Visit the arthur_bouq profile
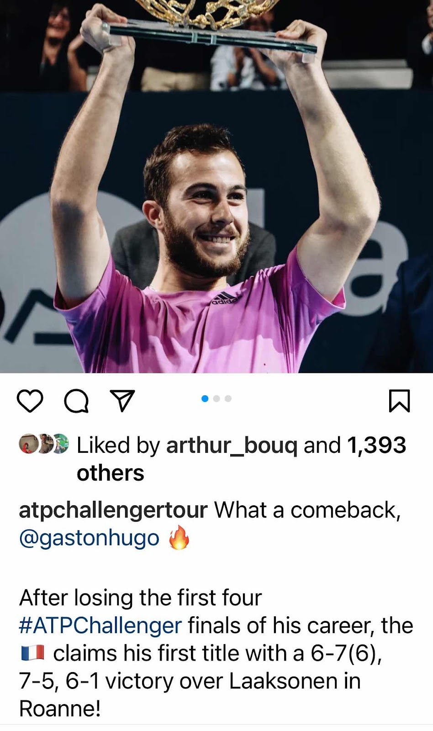The image size is (433, 731). click(232, 445)
